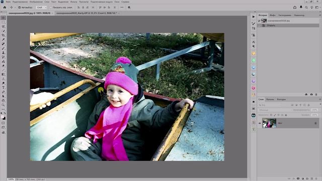The width and height of the screenshot is (322, 181).
Task: Open the Файл menu
Action: 8,2
